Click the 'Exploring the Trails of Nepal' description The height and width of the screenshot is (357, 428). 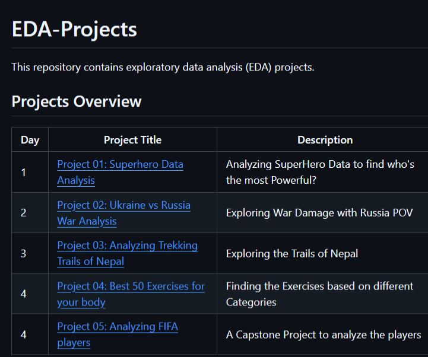point(291,254)
